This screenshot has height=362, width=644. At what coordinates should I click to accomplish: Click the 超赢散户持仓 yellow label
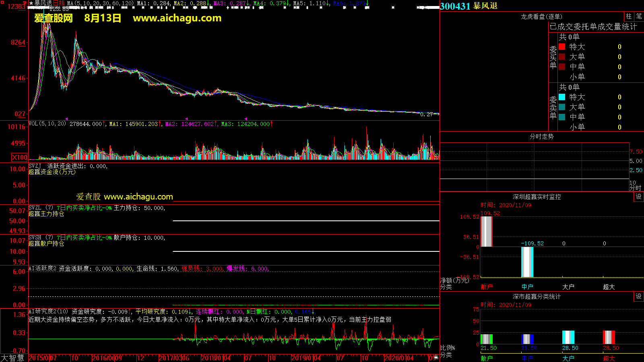pyautogui.click(x=46, y=243)
